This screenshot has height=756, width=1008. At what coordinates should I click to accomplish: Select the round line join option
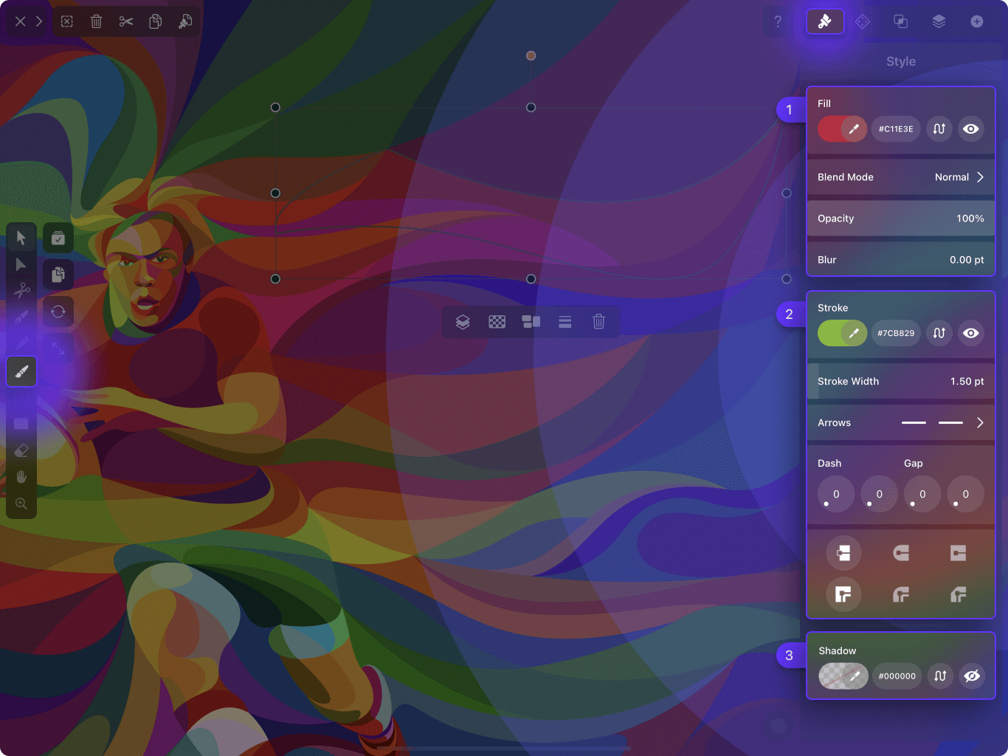click(x=901, y=594)
